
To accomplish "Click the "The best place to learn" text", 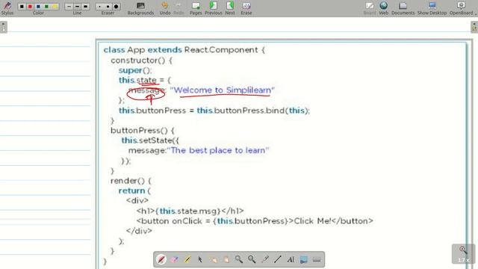I will tap(218, 150).
